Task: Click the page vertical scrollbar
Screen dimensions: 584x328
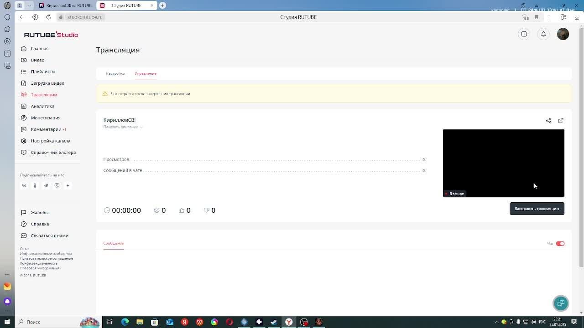Action: tap(581, 147)
